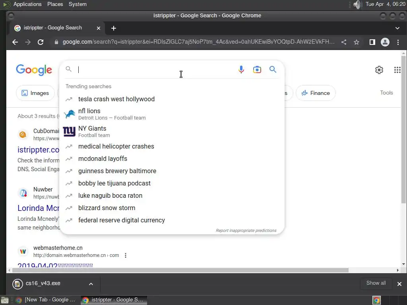Close the istrippter Google Search tab

click(99, 28)
